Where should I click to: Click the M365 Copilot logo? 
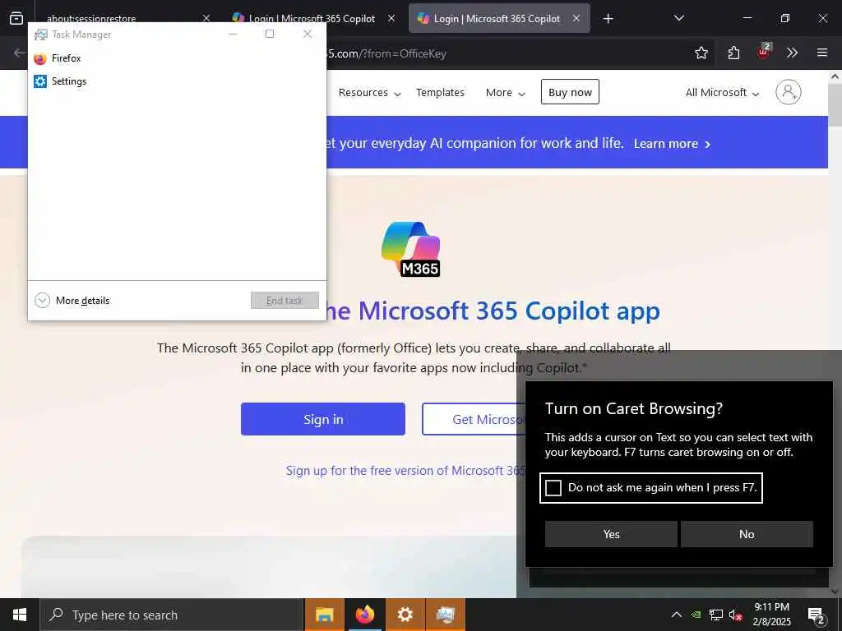[x=411, y=249]
